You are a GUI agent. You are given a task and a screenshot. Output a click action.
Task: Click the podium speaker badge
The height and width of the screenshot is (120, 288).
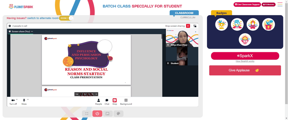coord(268,24)
